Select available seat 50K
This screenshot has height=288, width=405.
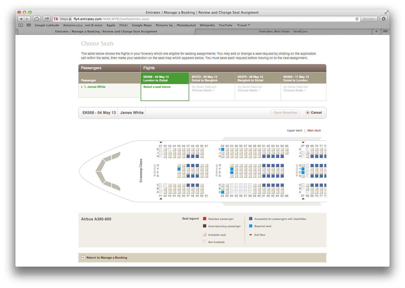[x=202, y=149]
